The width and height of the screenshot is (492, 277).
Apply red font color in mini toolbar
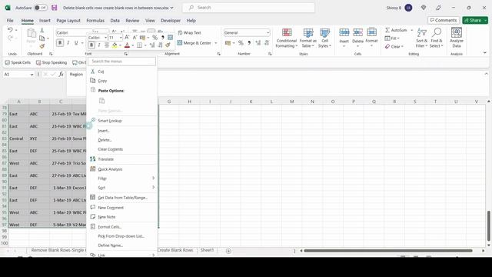point(127,45)
